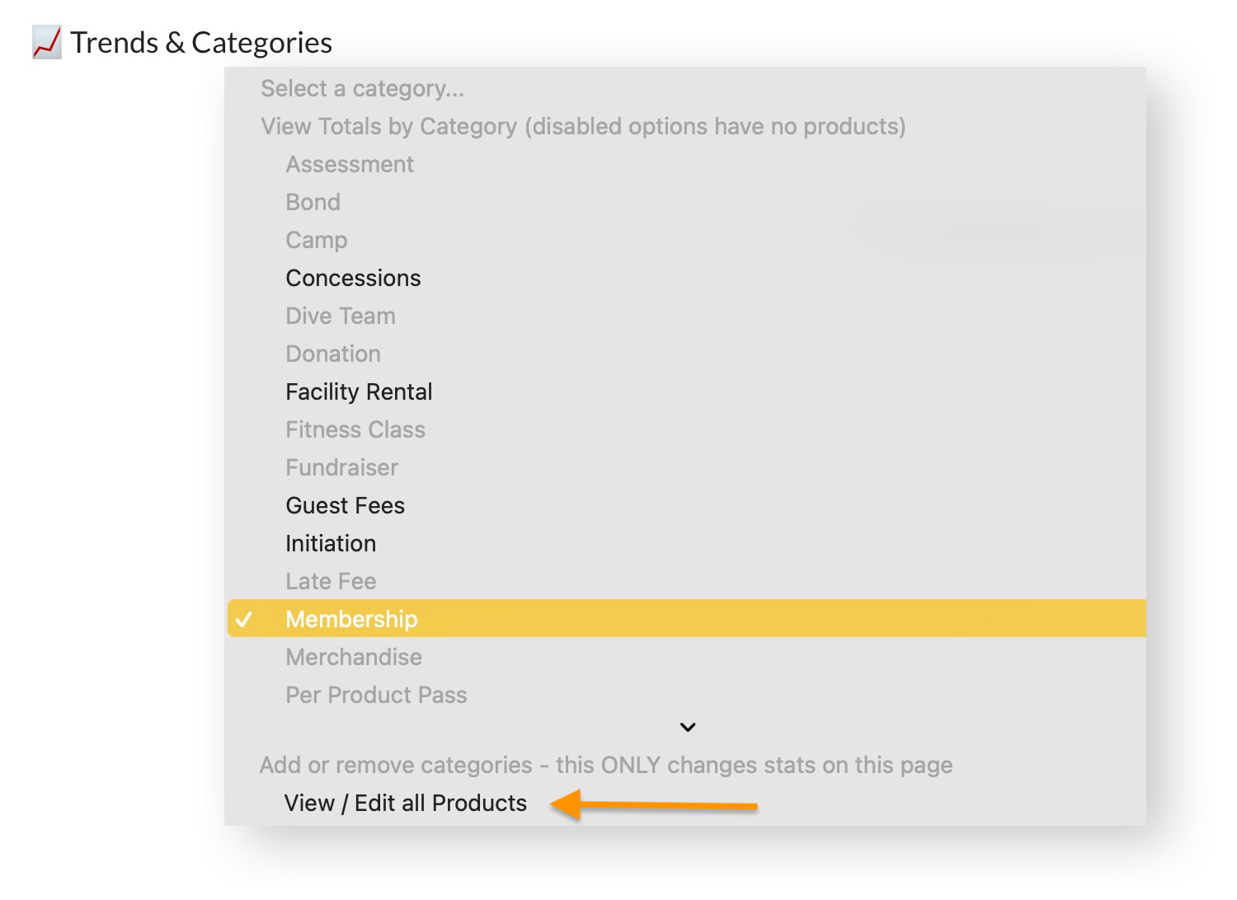Pick the Dive Team entry

tap(341, 316)
